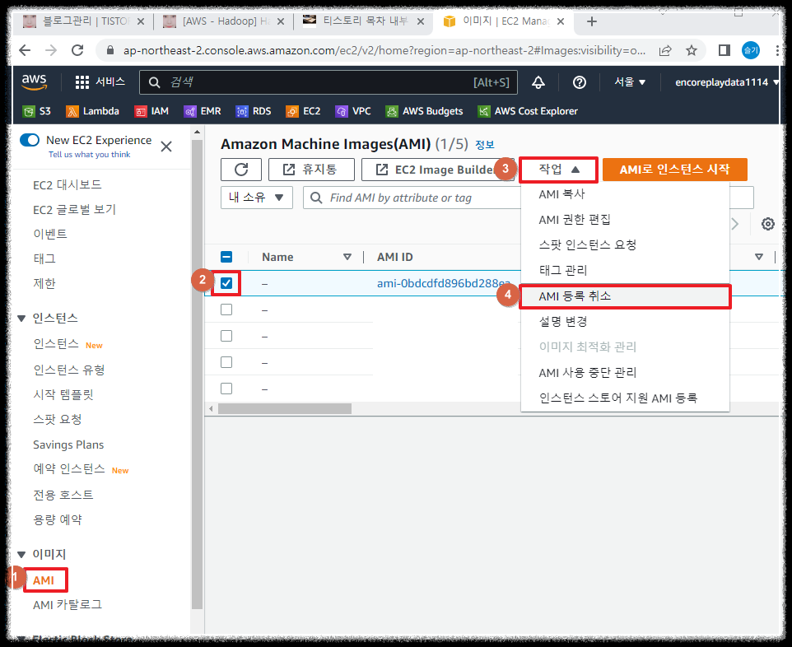Refresh the AMI list with the reload button
The height and width of the screenshot is (647, 792).
(x=241, y=170)
